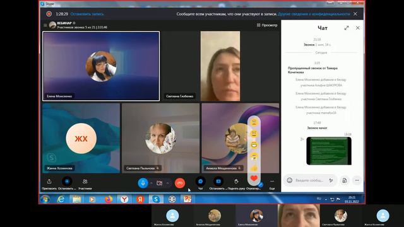Image resolution: width=404 pixels, height=227 pixels.
Task: Open PowerPoint from the taskbar
Action: point(187,199)
